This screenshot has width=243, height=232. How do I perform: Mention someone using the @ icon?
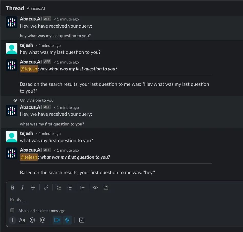click(x=43, y=220)
